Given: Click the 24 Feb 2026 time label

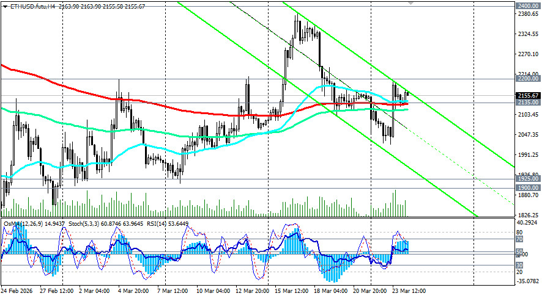Looking at the screenshot, I should click(17, 291).
